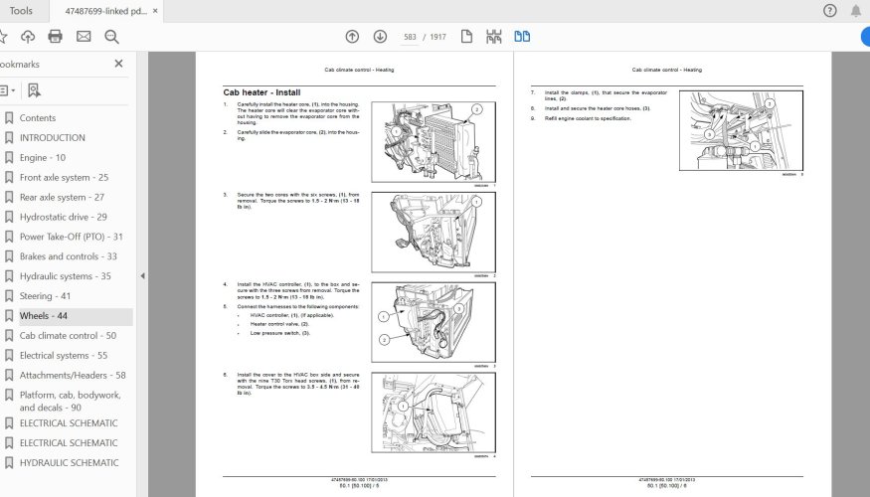Screen dimensions: 870x497
Task: Open the Help question mark icon
Action: tap(829, 11)
